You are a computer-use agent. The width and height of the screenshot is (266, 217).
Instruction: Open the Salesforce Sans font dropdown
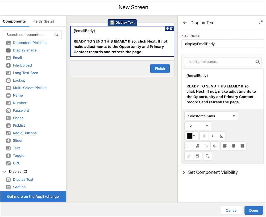point(211,116)
